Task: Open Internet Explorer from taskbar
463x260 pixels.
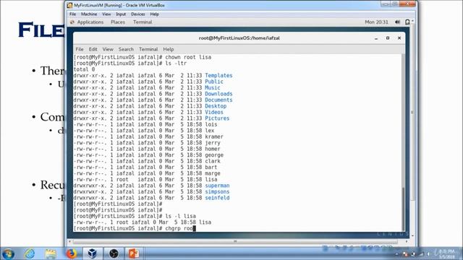Action: point(30,253)
